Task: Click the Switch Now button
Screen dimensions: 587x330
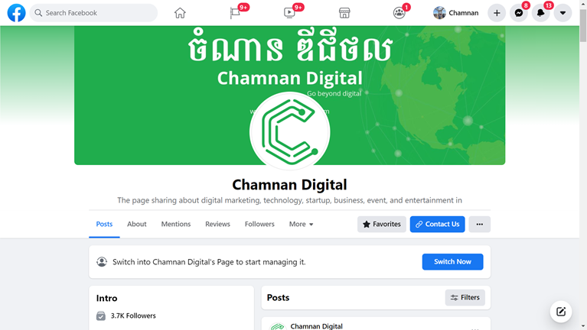Action: click(452, 261)
